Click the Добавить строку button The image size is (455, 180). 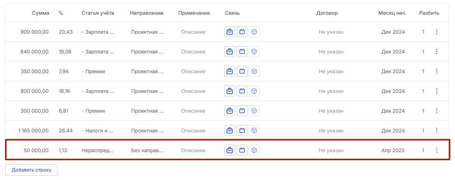pos(31,170)
